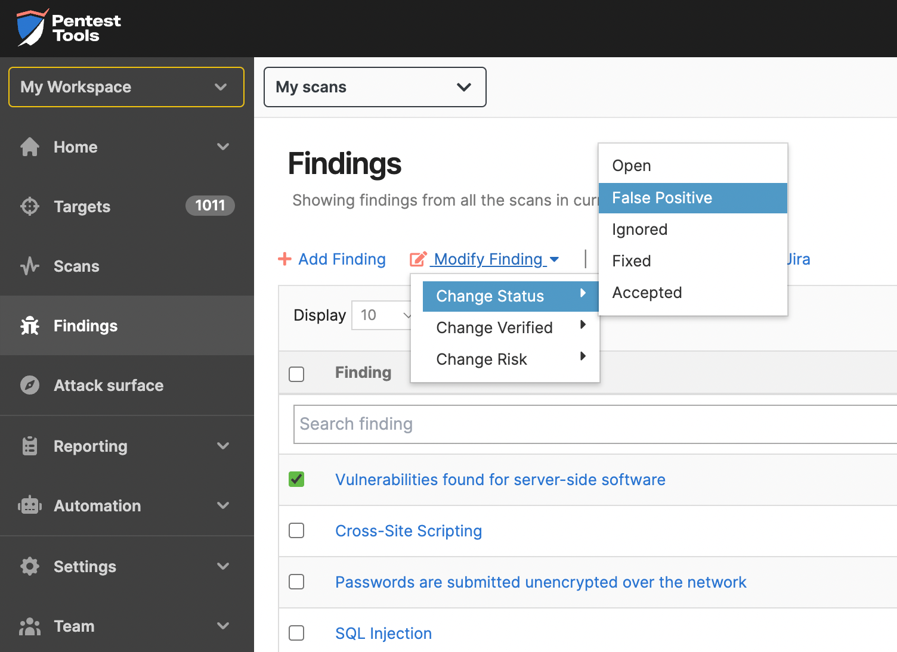Click the Scans pulse icon
This screenshot has height=652, width=897.
point(30,266)
